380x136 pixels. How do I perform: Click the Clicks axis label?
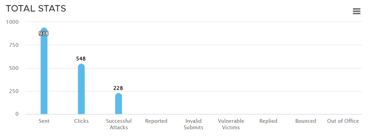click(81, 121)
